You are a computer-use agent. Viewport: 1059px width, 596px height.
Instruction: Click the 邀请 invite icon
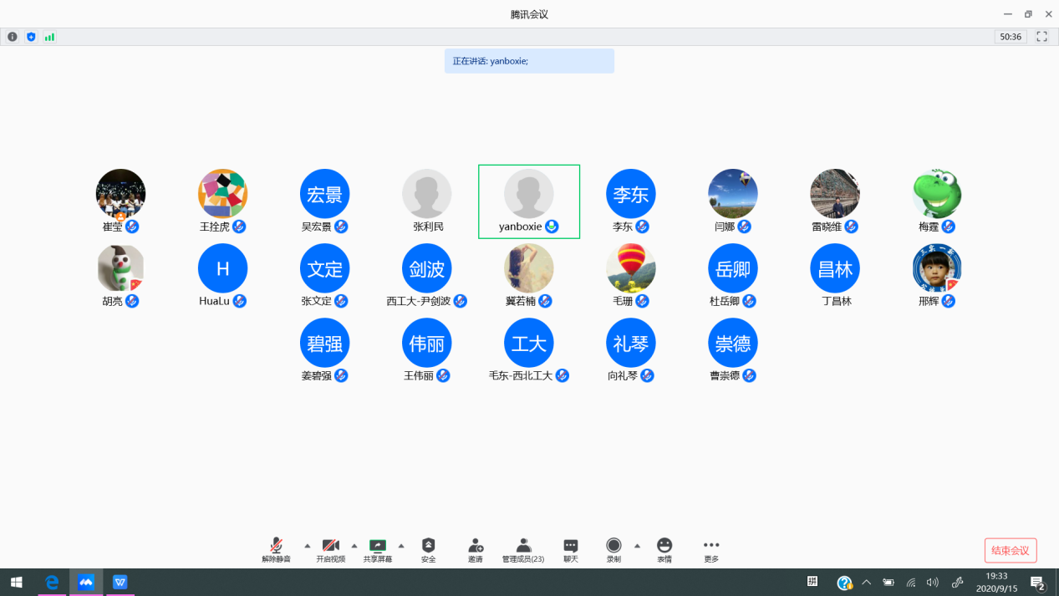pos(476,549)
